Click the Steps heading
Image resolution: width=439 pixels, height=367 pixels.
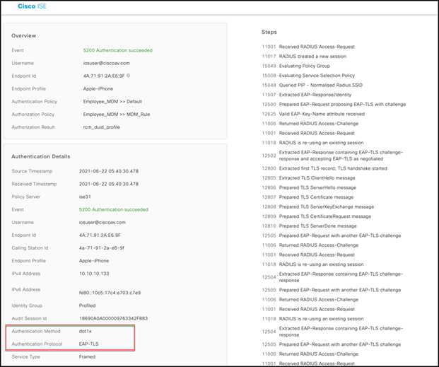(x=269, y=33)
